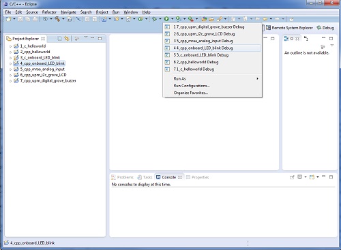
Task: Click the Next Annotation toolbar icon
Action: (233, 19)
